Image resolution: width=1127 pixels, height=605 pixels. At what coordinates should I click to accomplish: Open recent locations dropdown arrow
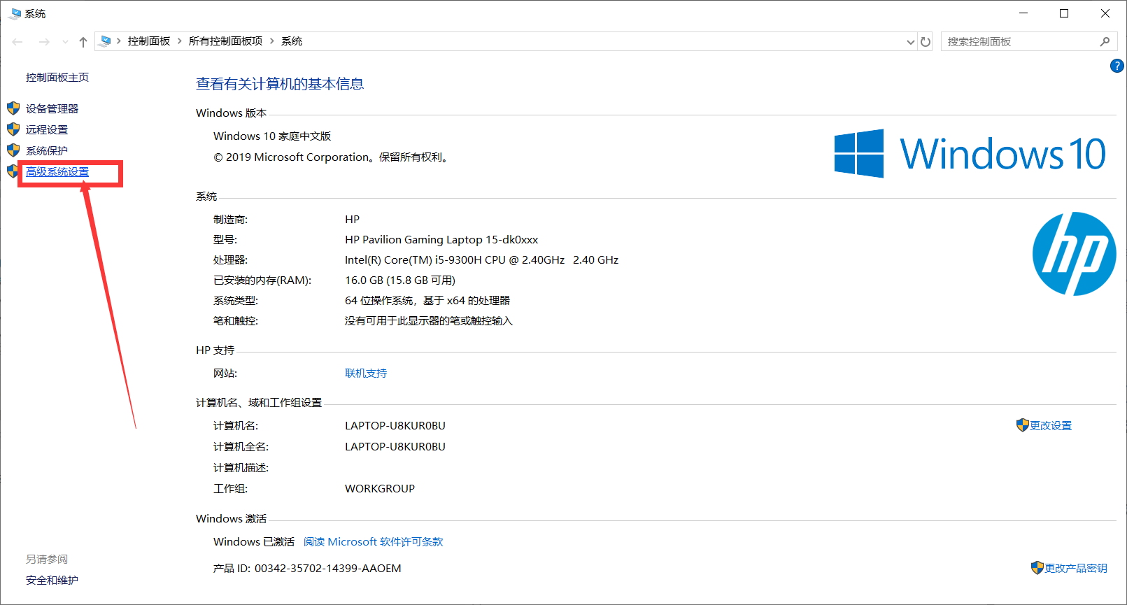tap(65, 42)
